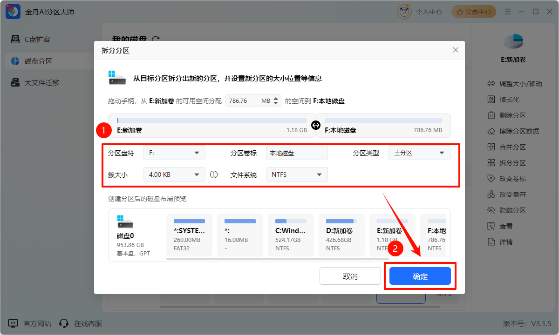Open the 个人中心 user profile
Viewport: 559px width, 335px height.
(420, 12)
